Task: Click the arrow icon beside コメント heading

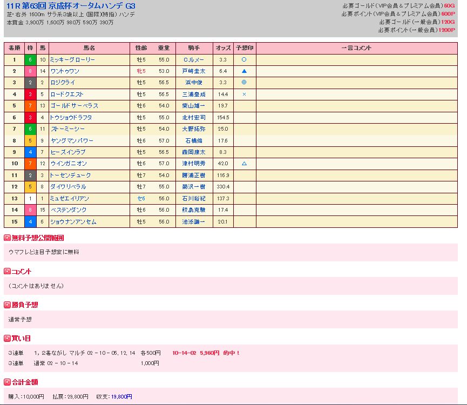Action: click(7, 271)
